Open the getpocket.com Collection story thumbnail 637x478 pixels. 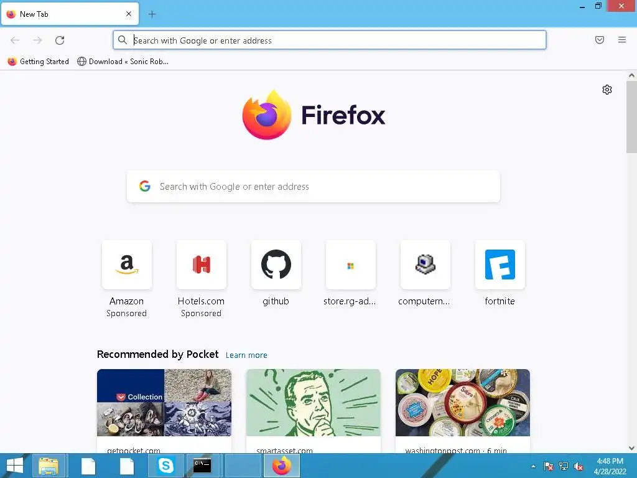click(x=164, y=403)
